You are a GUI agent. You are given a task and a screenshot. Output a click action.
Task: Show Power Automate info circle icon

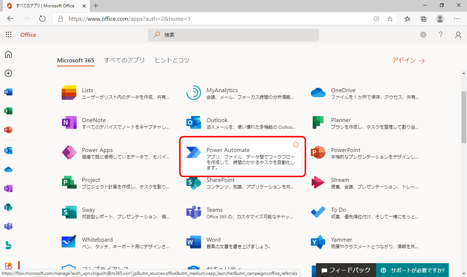tap(296, 145)
